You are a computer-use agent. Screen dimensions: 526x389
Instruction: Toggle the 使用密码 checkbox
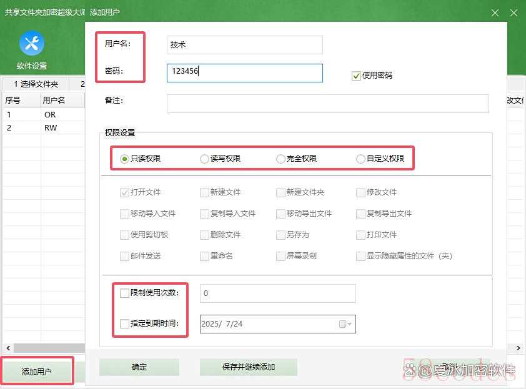pyautogui.click(x=357, y=76)
